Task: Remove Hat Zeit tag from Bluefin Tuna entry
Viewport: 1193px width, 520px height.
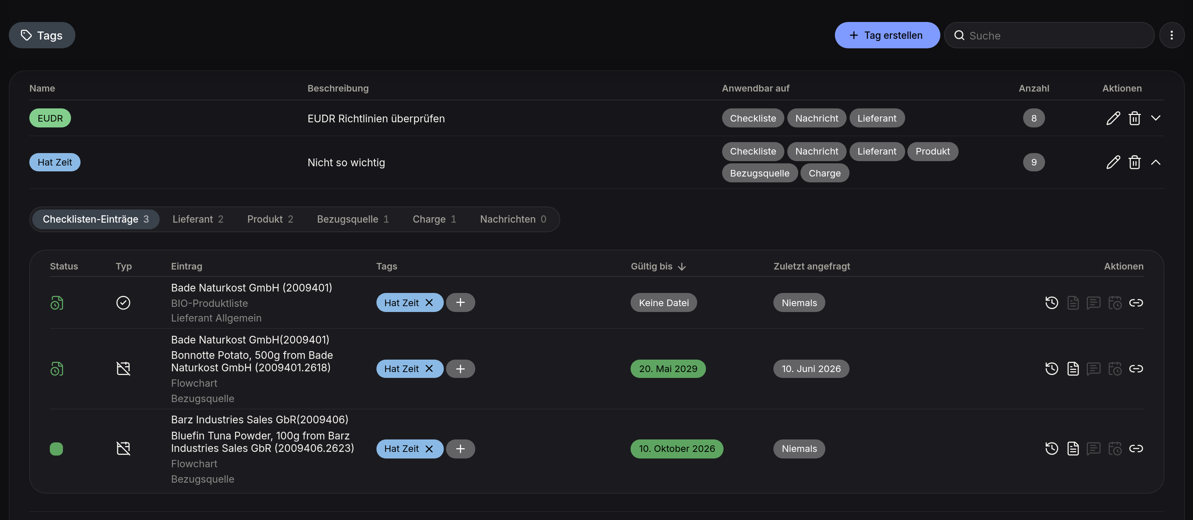Action: (429, 449)
